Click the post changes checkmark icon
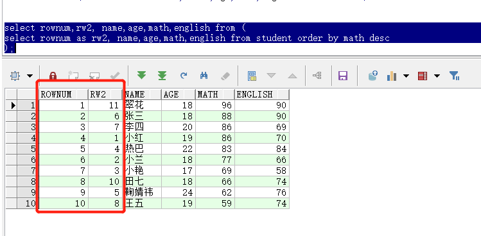 (x=115, y=76)
